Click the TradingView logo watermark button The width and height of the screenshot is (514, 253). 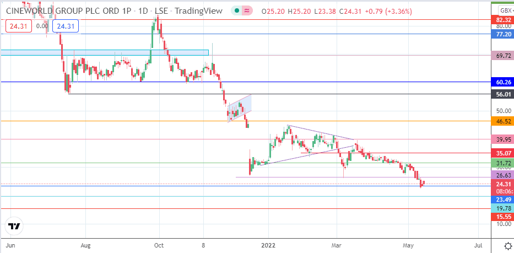(14, 227)
